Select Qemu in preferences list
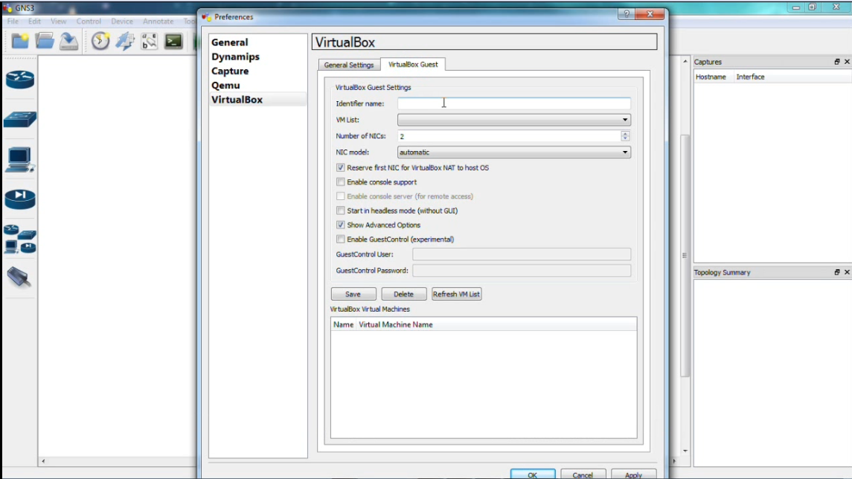This screenshot has height=479, width=852. [257, 86]
